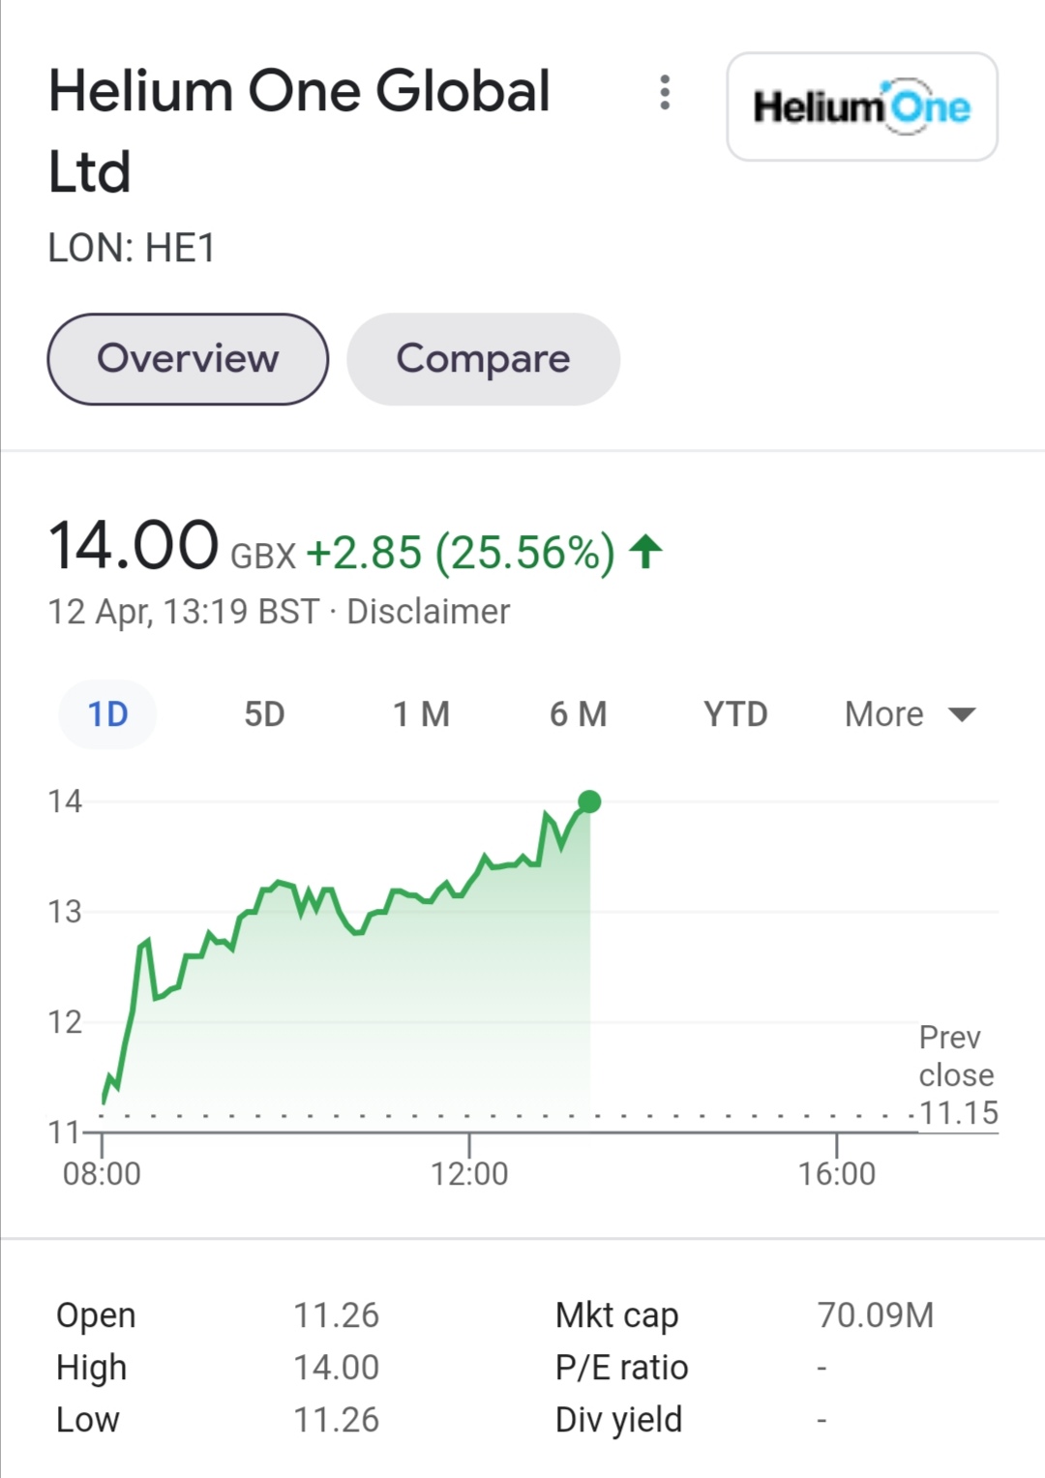Click the dropdown arrow beside More
The width and height of the screenshot is (1045, 1478).
(962, 715)
